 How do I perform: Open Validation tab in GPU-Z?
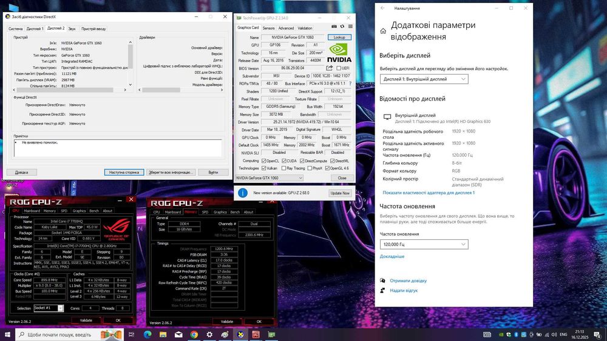click(x=305, y=28)
